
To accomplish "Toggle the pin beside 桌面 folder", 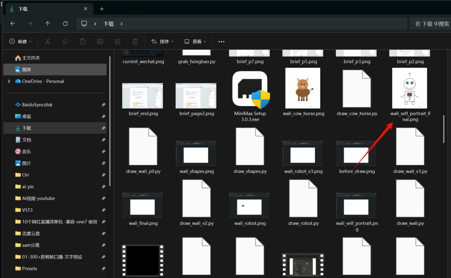I will click(103, 116).
